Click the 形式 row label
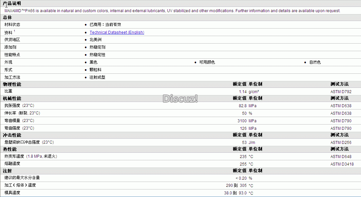 click(x=8, y=69)
